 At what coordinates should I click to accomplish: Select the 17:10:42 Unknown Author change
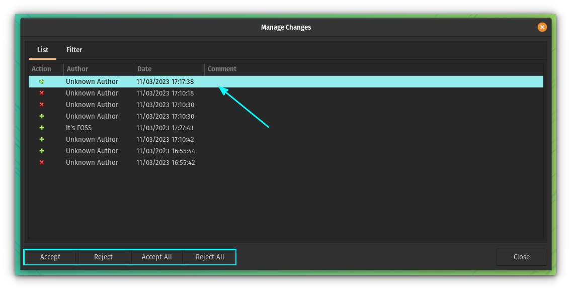click(x=151, y=139)
